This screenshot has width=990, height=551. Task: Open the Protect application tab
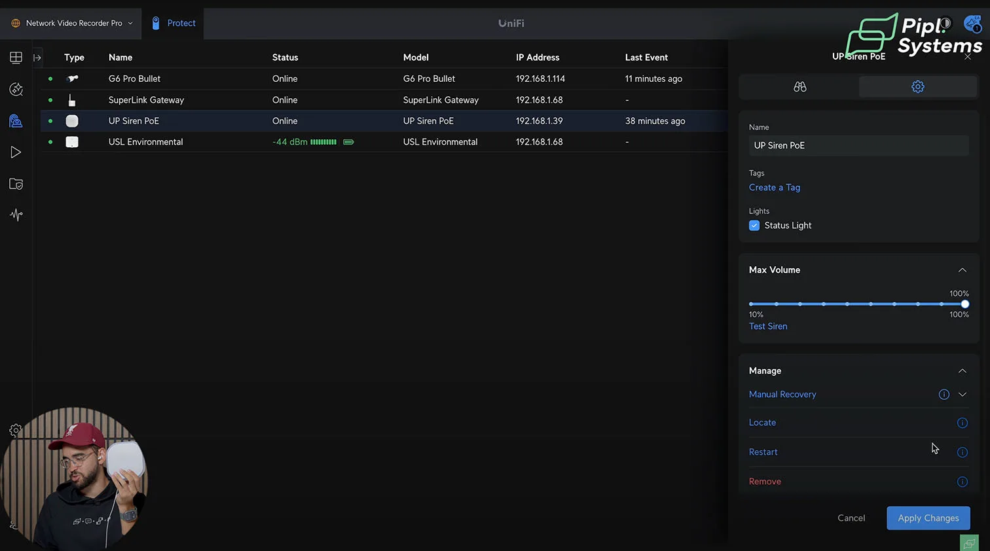174,23
